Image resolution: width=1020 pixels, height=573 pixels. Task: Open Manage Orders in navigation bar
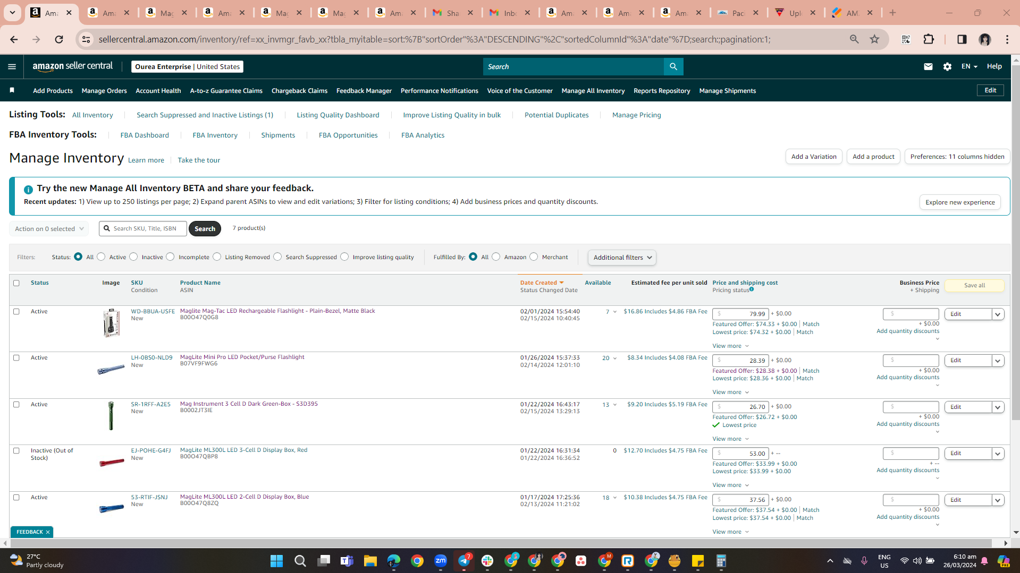(104, 91)
